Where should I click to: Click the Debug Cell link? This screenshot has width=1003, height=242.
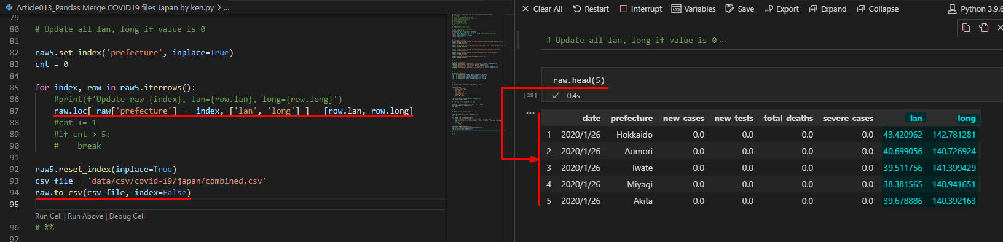click(x=127, y=216)
